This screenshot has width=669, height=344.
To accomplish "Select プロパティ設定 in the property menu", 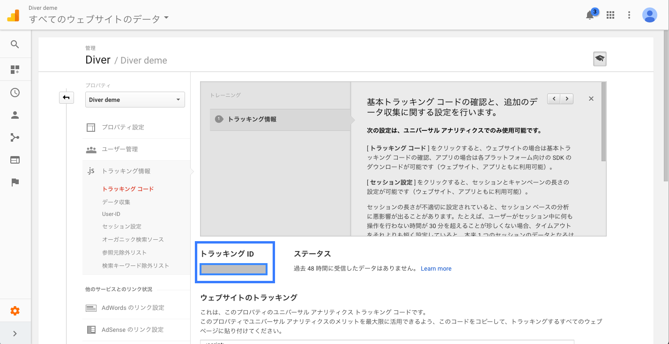I will 123,127.
